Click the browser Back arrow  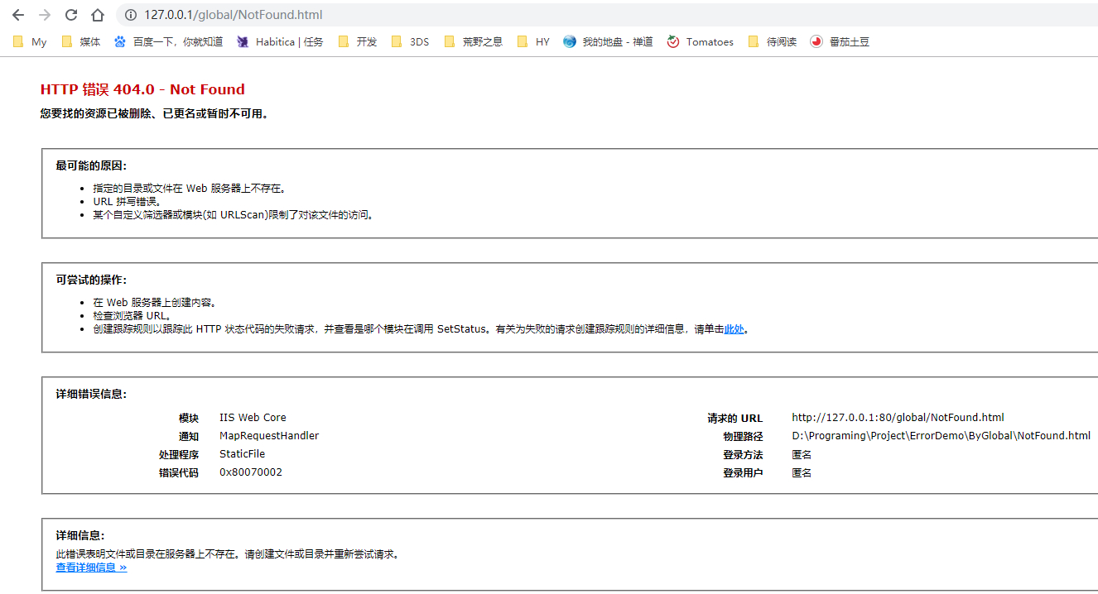pos(18,15)
